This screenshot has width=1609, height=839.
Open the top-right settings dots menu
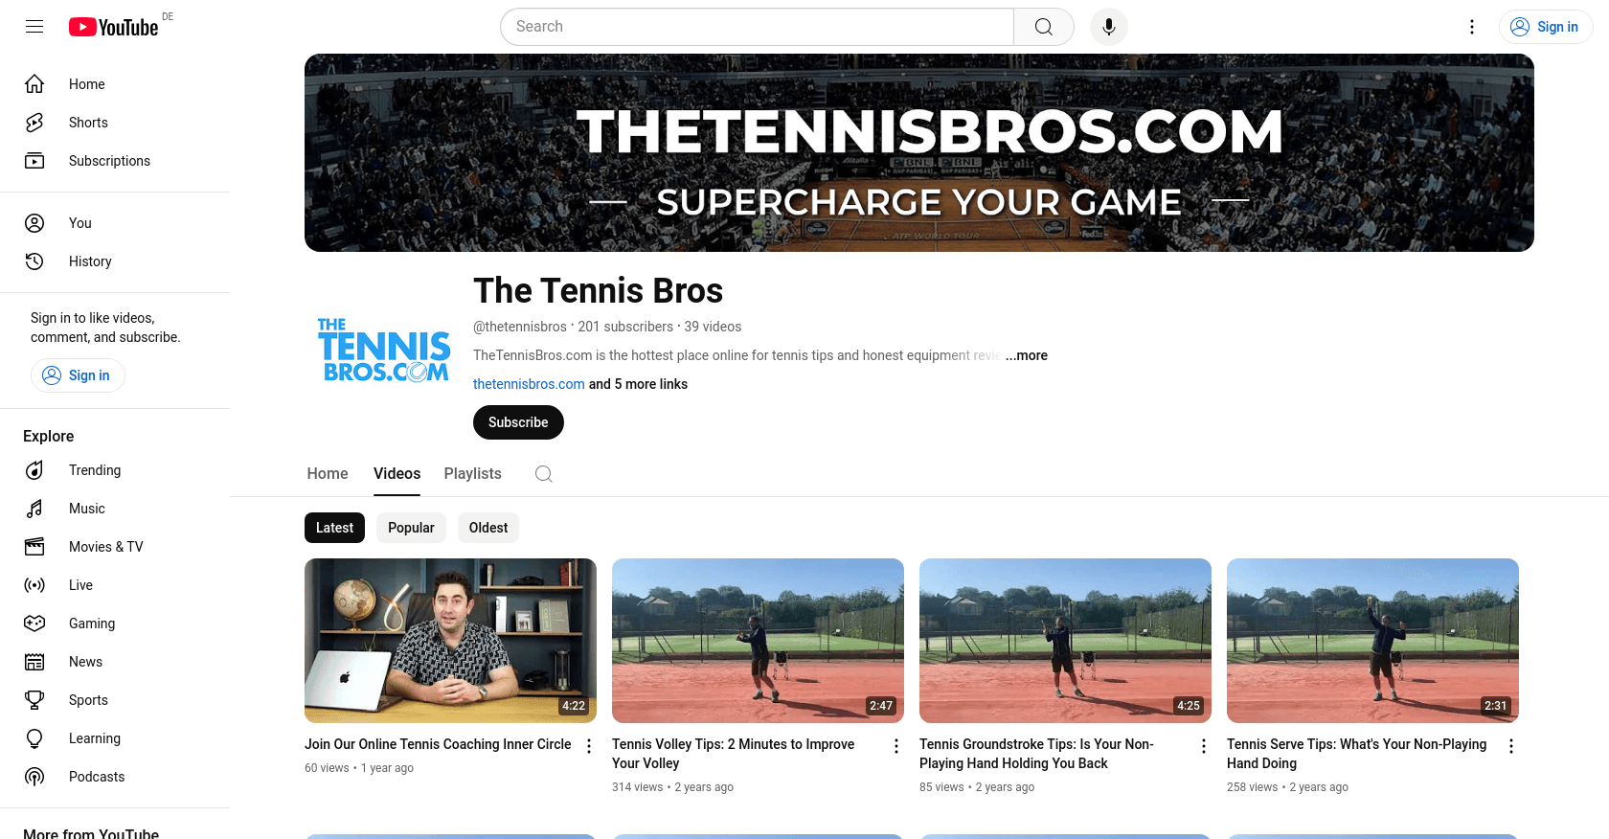point(1472,27)
